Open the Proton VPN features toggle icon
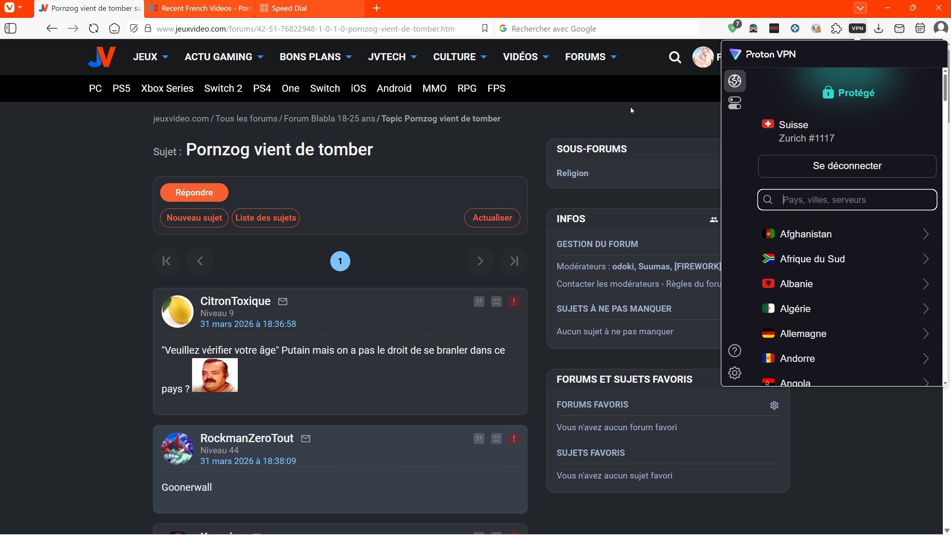The width and height of the screenshot is (951, 535). pyautogui.click(x=734, y=103)
